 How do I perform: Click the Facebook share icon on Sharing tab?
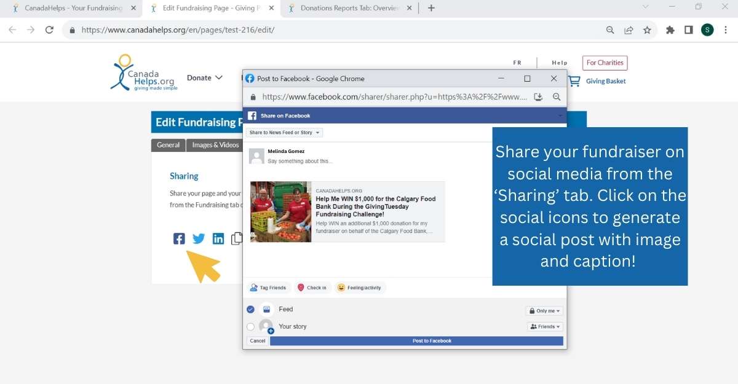[179, 239]
